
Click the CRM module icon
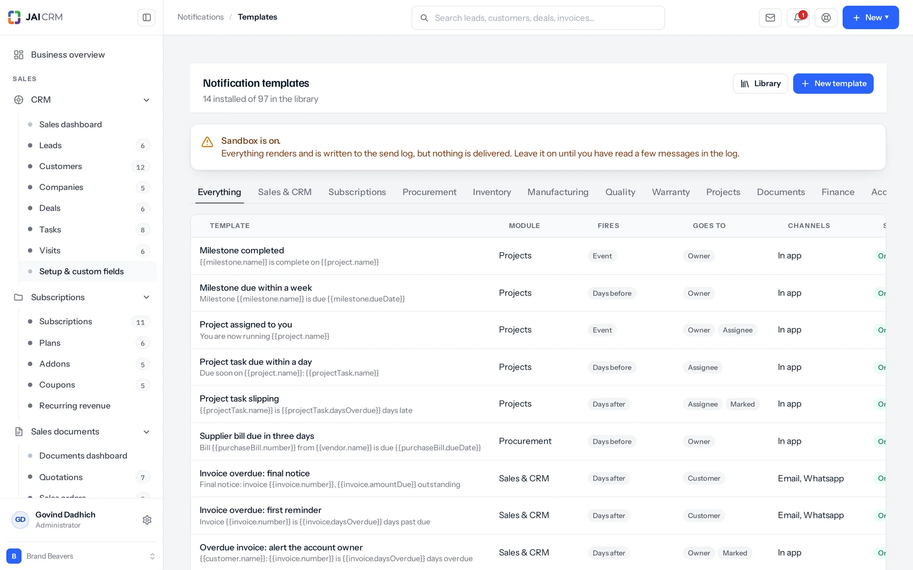point(19,100)
